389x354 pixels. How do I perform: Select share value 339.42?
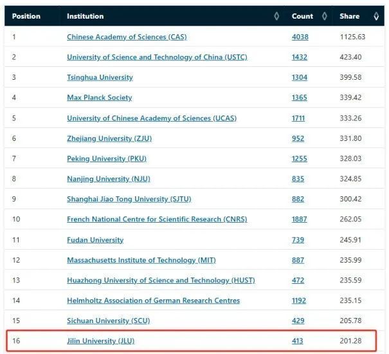pyautogui.click(x=350, y=97)
